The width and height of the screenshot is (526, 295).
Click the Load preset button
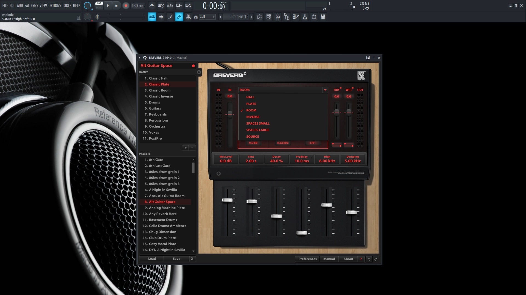coord(152,259)
